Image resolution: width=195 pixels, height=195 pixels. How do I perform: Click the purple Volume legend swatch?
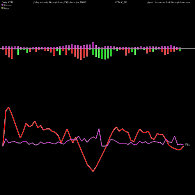(x=2, y=5)
